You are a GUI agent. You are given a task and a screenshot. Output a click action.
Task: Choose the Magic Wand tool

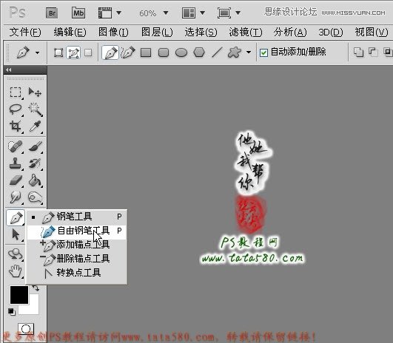point(35,109)
